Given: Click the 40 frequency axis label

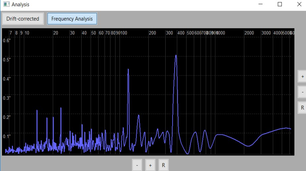Looking at the screenshot, I should click(84, 33).
